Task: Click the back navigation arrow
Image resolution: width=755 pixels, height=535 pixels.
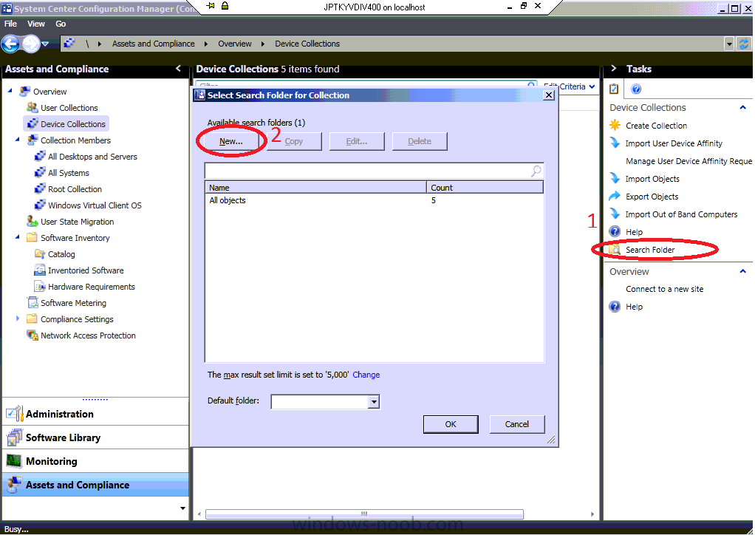Action: click(x=10, y=44)
